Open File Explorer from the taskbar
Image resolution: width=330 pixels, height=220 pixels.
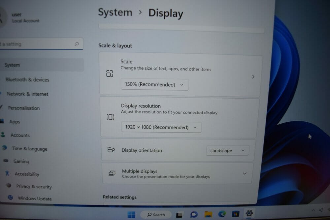(x=208, y=214)
